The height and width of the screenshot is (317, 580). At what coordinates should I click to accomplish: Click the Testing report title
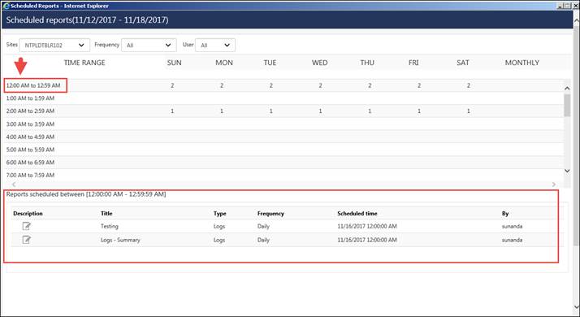point(110,226)
